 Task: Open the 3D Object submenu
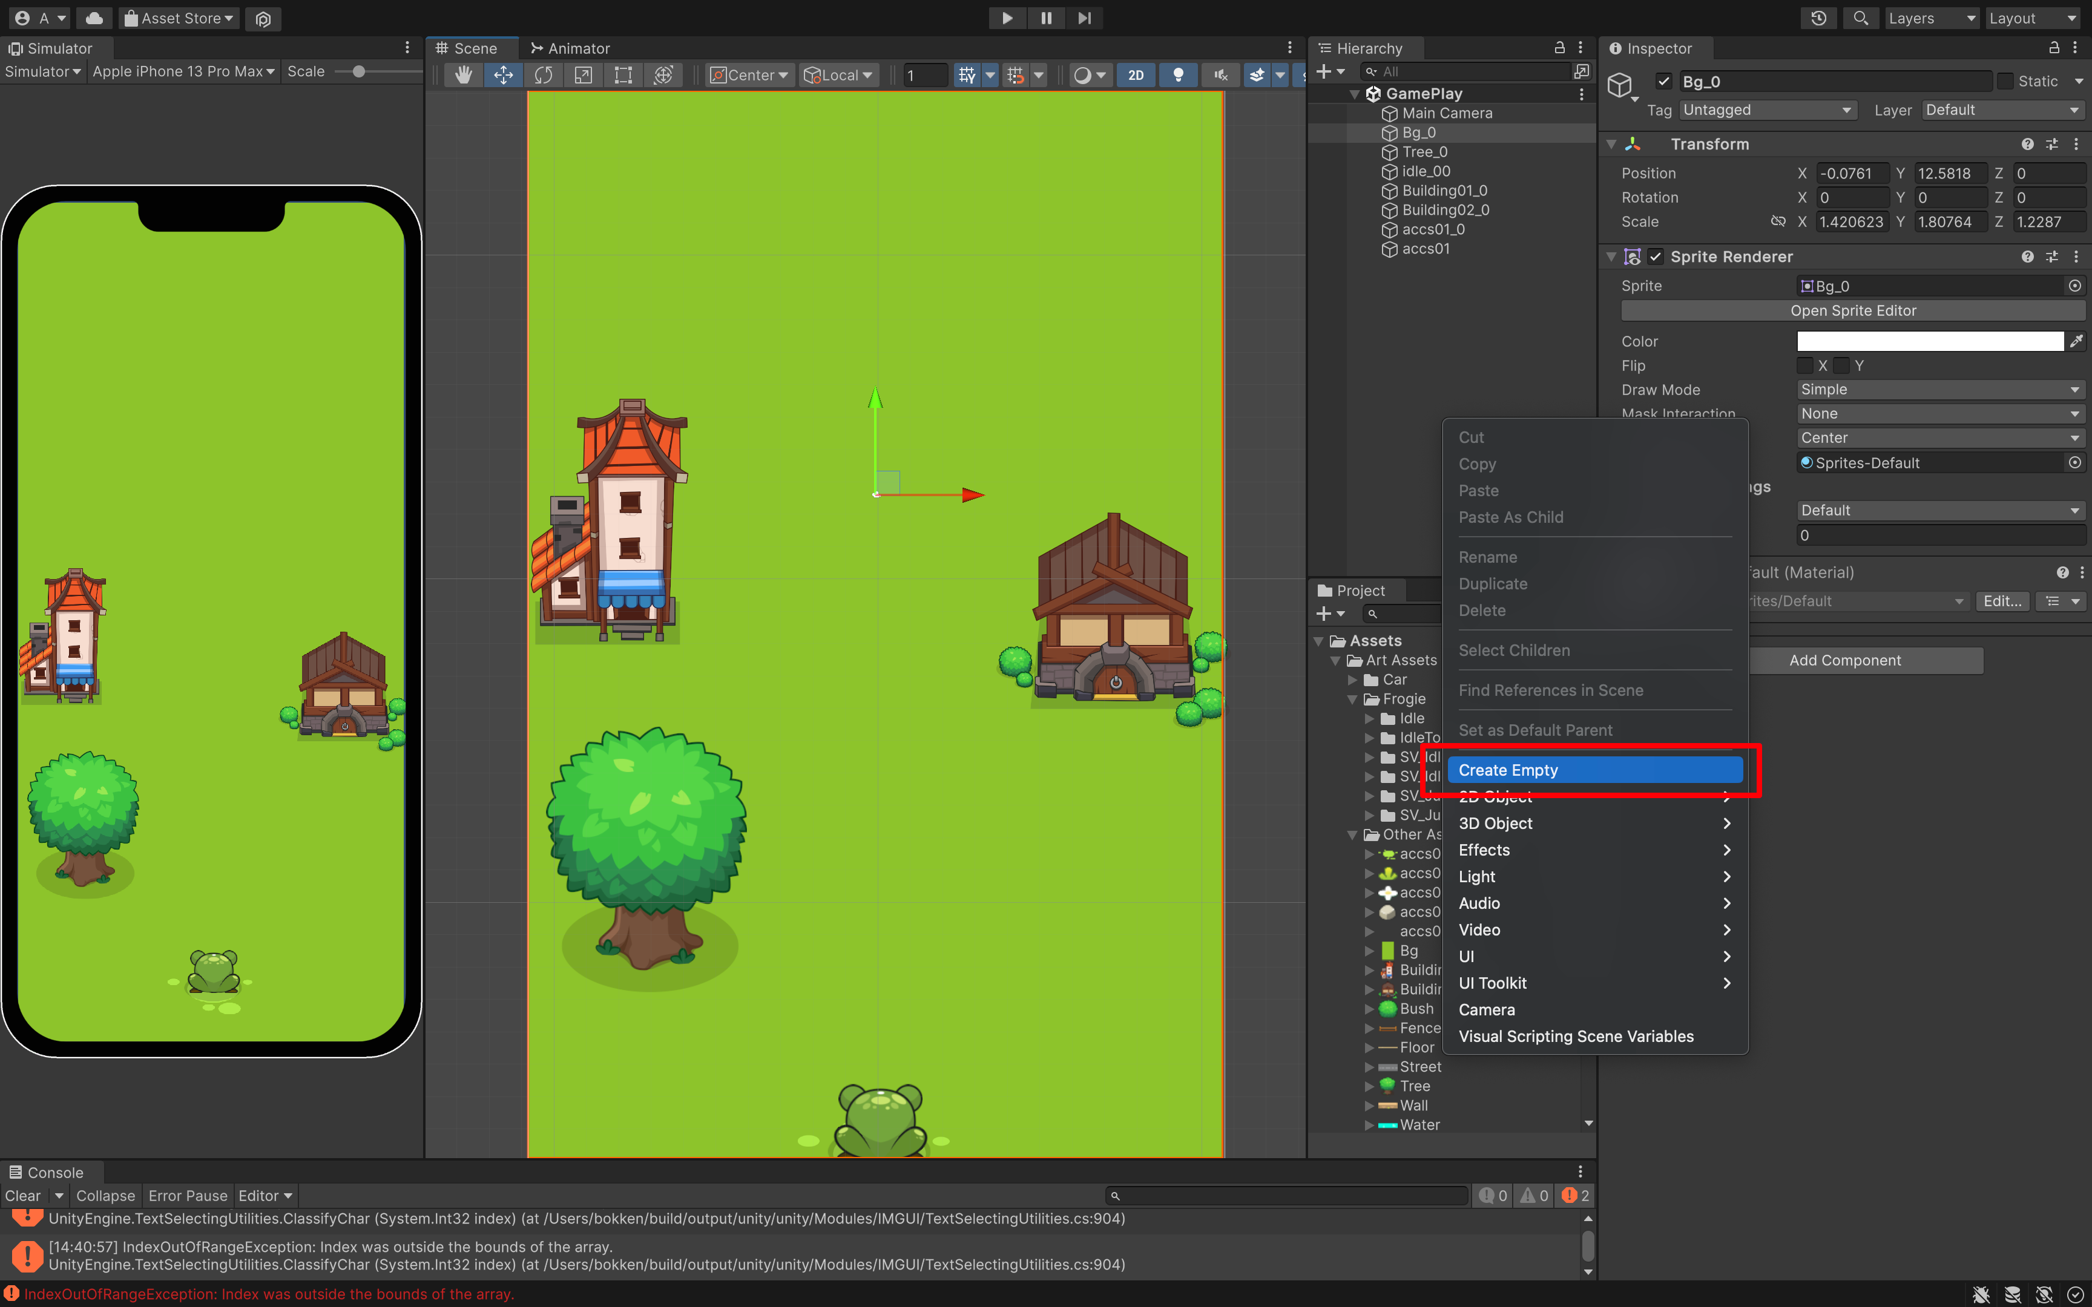(1595, 824)
